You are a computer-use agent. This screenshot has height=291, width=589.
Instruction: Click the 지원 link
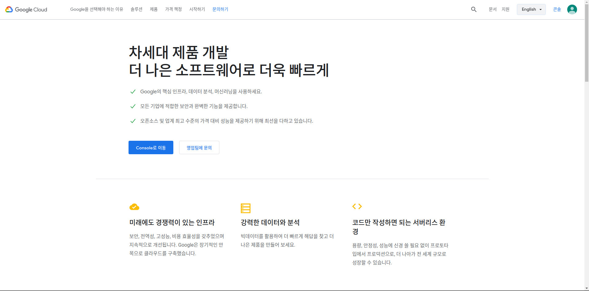coord(506,9)
